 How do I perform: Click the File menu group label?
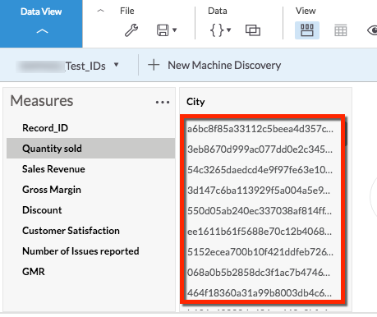pyautogui.click(x=127, y=11)
